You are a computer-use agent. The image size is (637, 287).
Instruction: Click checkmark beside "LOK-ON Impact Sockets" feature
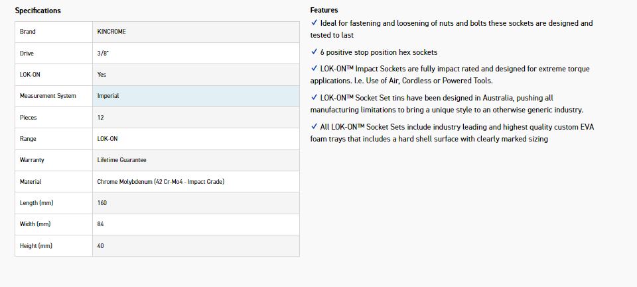pyautogui.click(x=314, y=68)
